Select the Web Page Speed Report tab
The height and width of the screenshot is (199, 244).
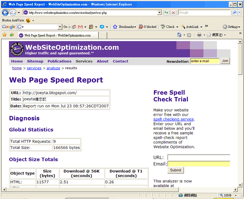tap(58, 35)
